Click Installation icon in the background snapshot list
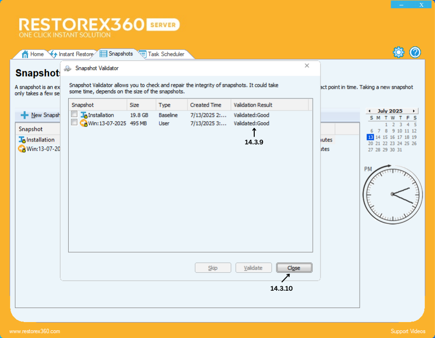This screenshot has height=338, width=435. [22, 140]
